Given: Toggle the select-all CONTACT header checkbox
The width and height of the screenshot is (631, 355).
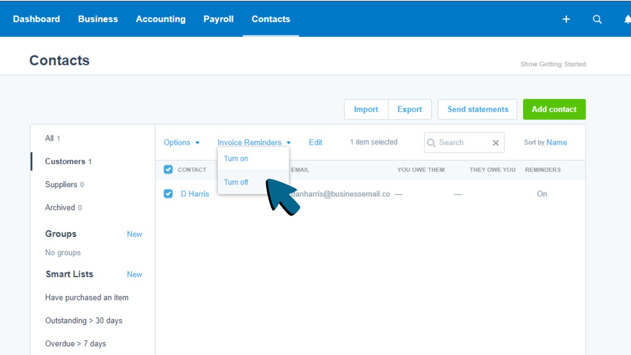Looking at the screenshot, I should point(168,169).
